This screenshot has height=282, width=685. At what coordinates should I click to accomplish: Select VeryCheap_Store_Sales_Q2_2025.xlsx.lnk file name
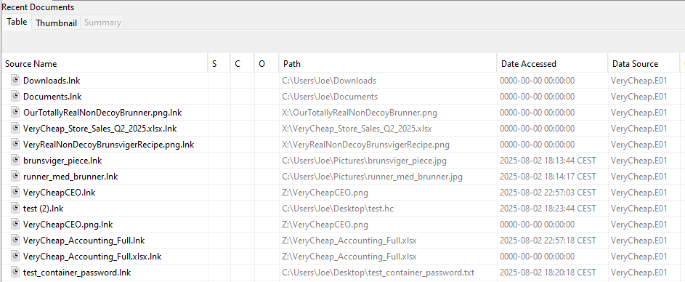(x=100, y=129)
